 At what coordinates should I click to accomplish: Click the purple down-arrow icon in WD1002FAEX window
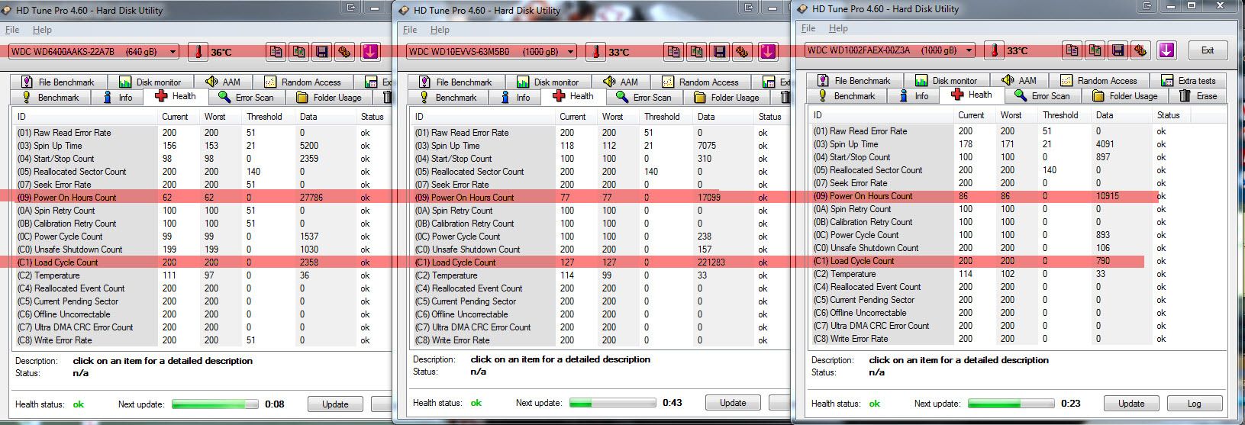point(1166,50)
